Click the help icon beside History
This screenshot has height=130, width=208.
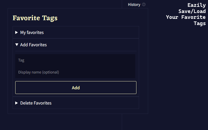144,5
